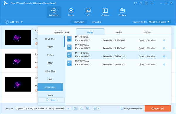The height and width of the screenshot is (114, 176).
Task: Open the feedback chat icon
Action: click(146, 3)
